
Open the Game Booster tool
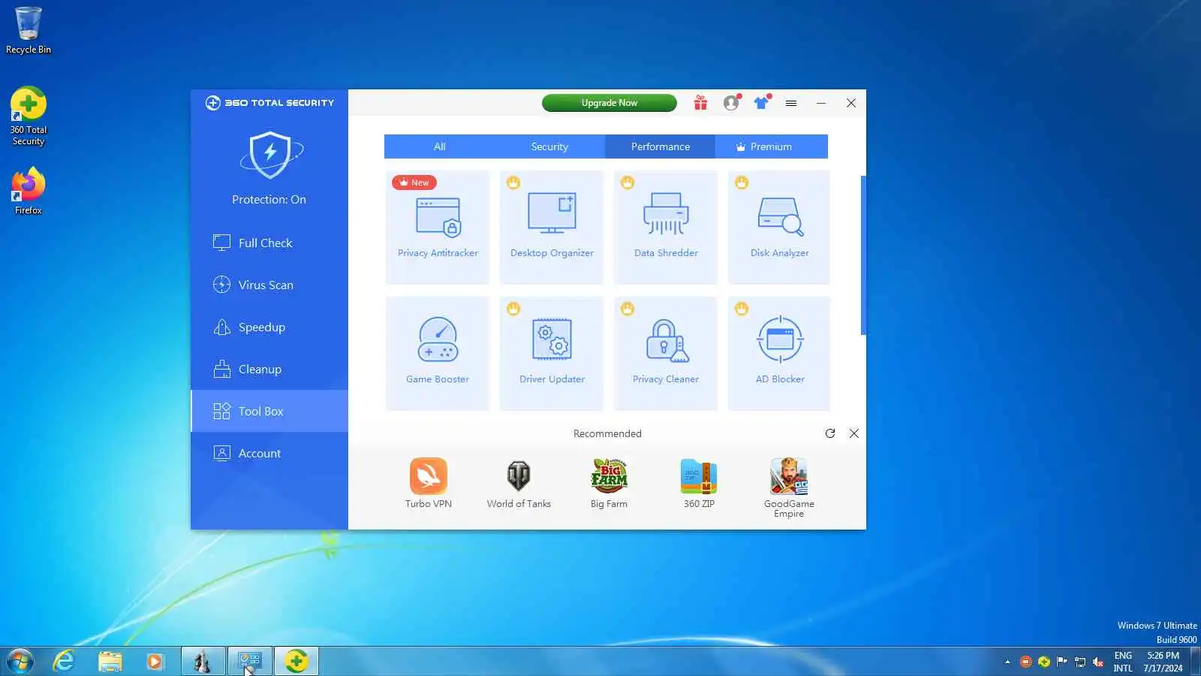coord(438,354)
